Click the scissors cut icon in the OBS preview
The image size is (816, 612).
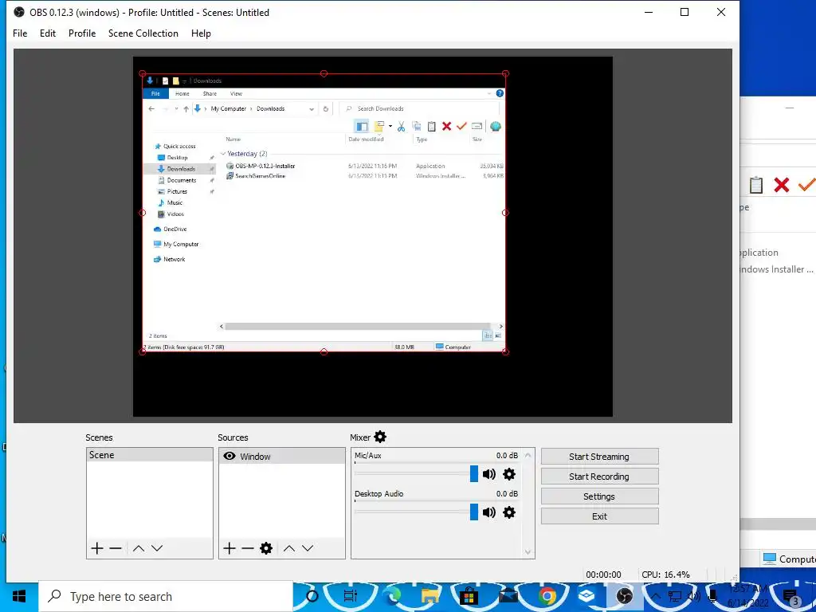tap(402, 126)
